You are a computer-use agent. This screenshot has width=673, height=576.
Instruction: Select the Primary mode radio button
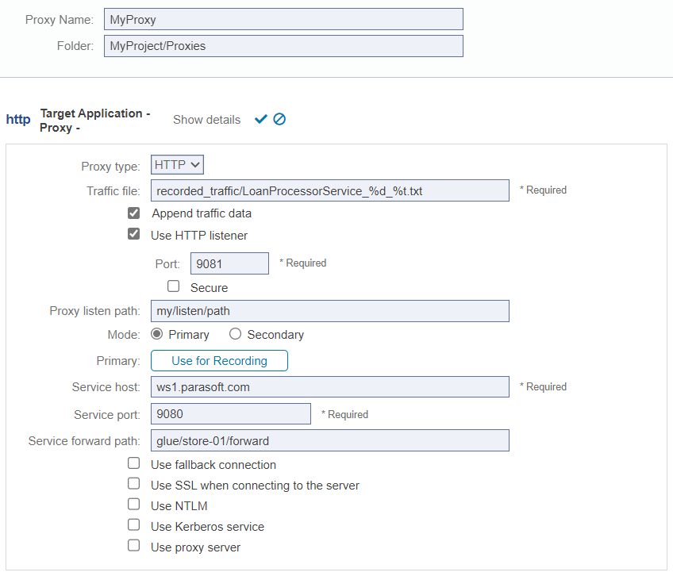(156, 334)
